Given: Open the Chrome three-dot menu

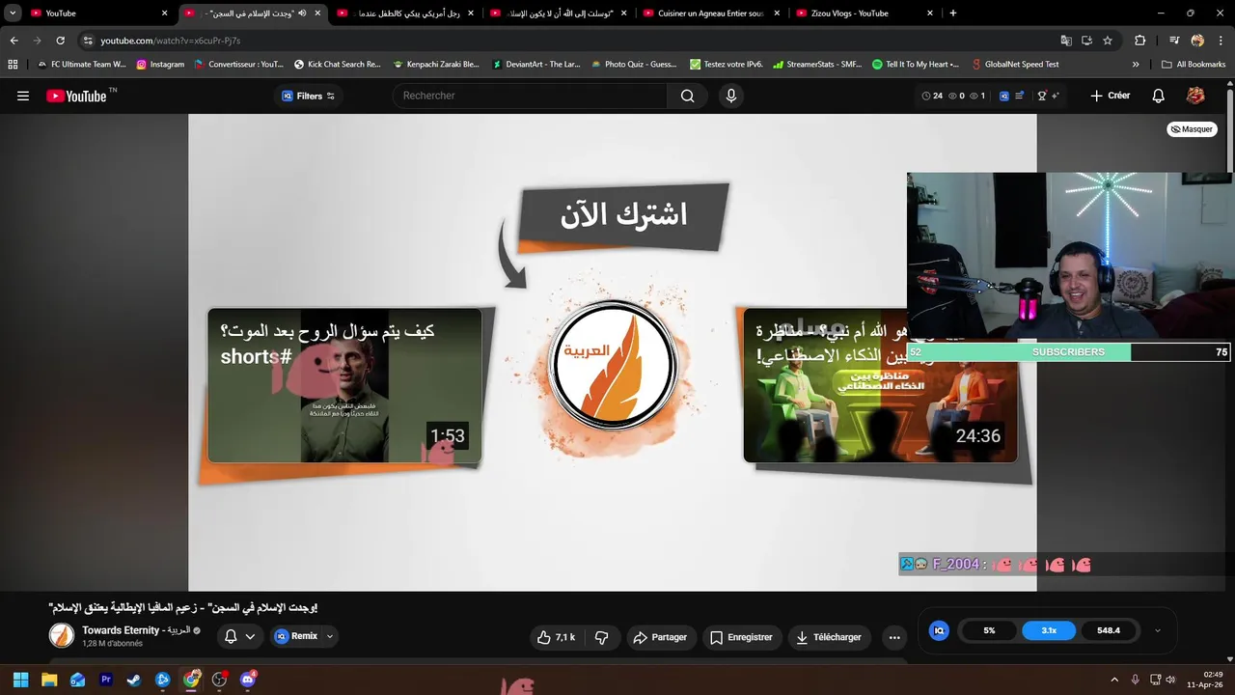Looking at the screenshot, I should pos(1220,41).
